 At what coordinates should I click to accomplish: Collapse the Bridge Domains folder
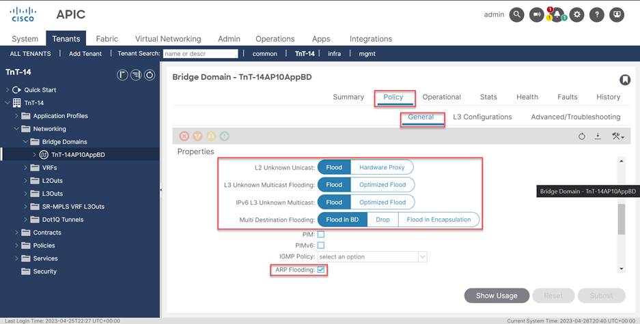25,142
